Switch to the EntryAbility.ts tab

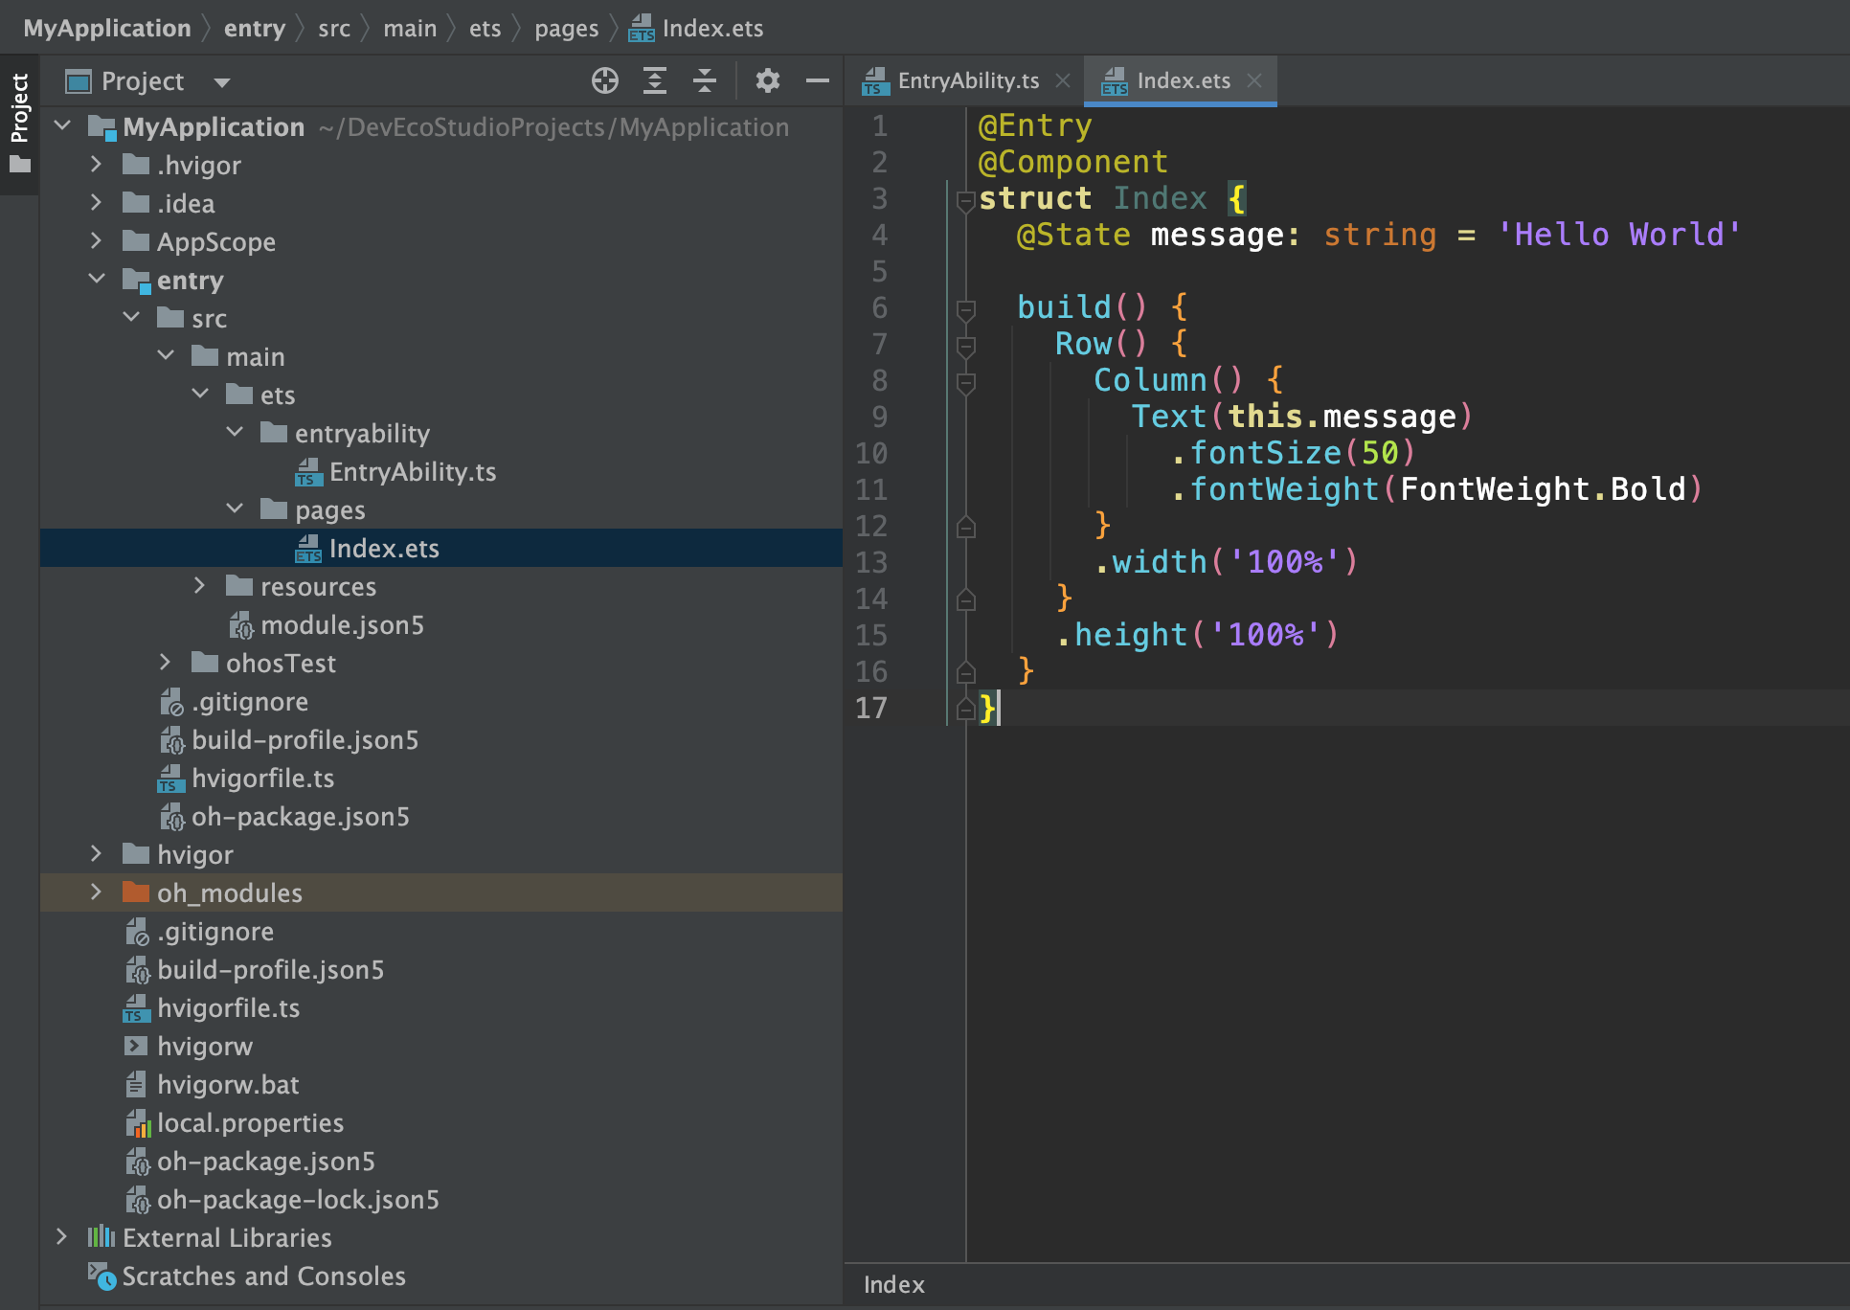pyautogui.click(x=967, y=80)
